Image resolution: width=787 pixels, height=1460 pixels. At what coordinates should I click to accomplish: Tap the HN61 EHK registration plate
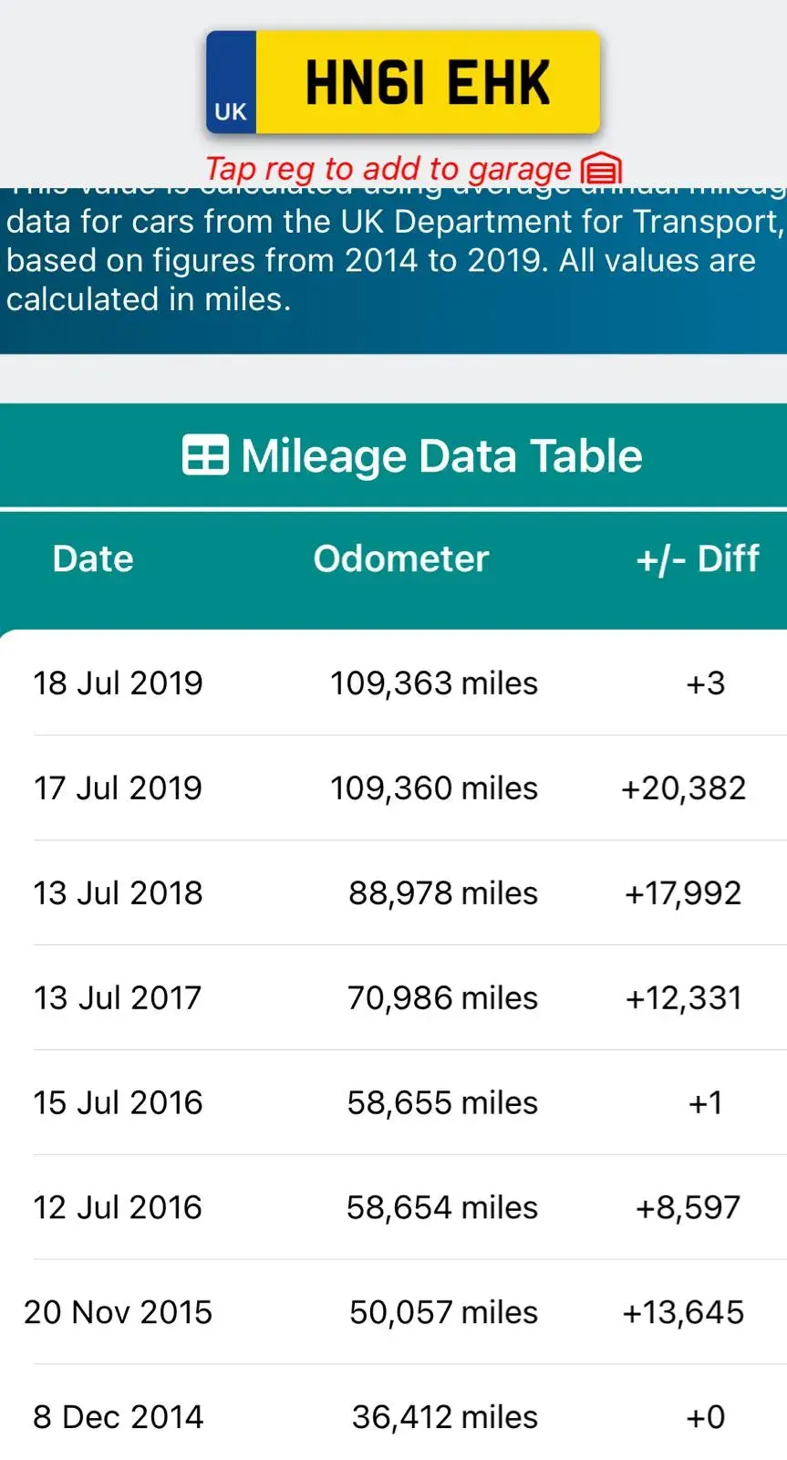(402, 82)
